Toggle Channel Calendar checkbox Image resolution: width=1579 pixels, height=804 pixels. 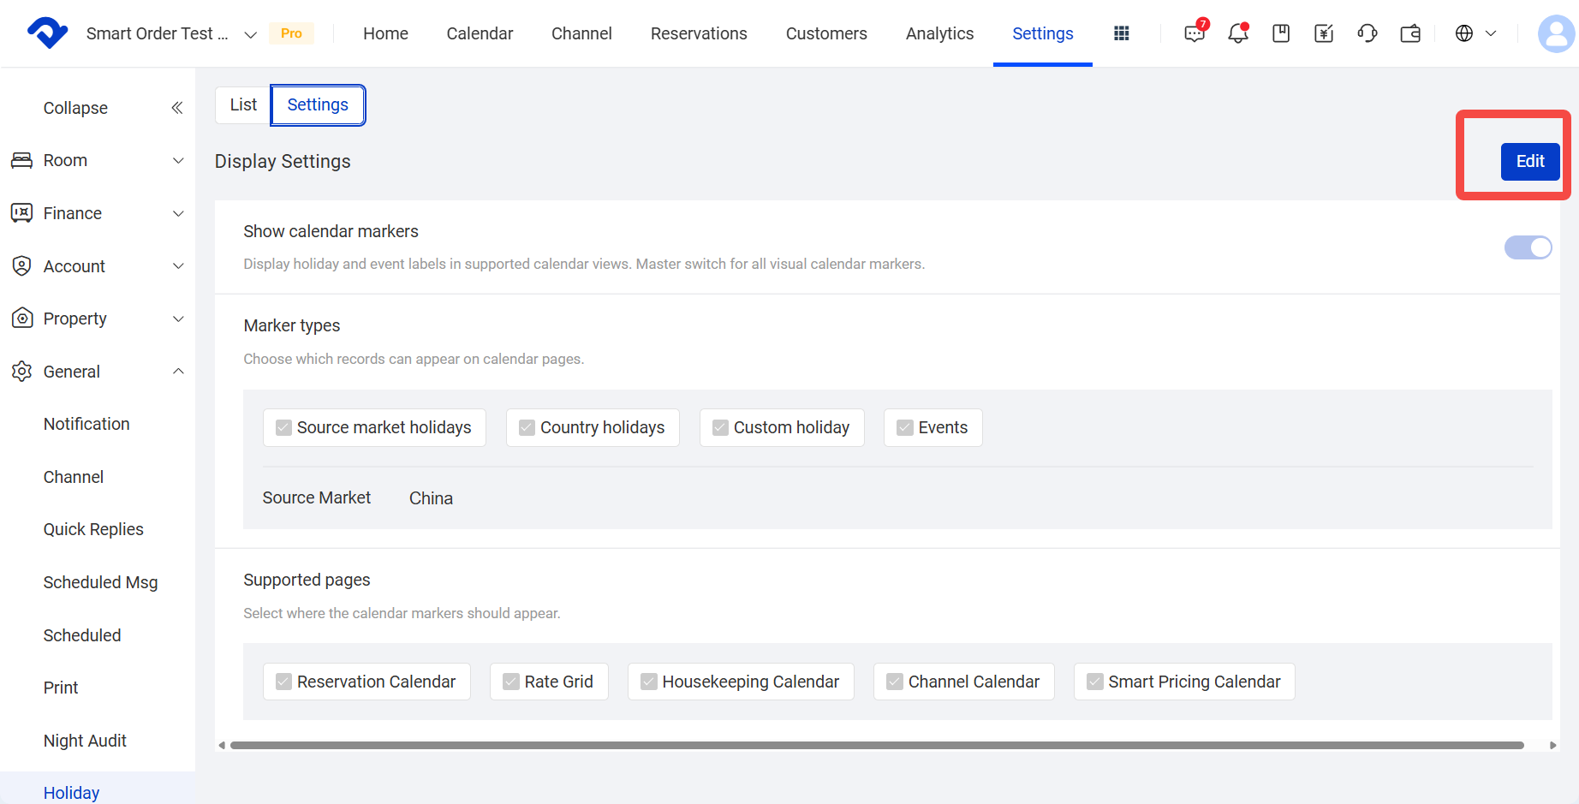point(894,682)
